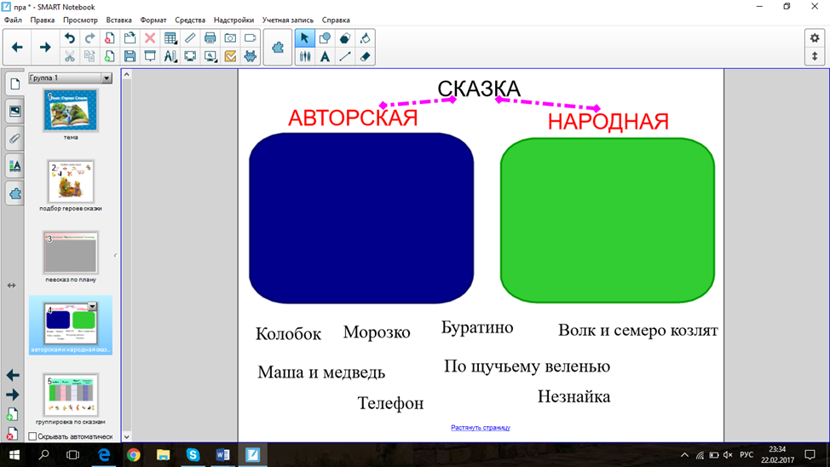Toggle the 'Скрывать автоматически' checkbox
This screenshot has height=467, width=830.
click(x=32, y=436)
